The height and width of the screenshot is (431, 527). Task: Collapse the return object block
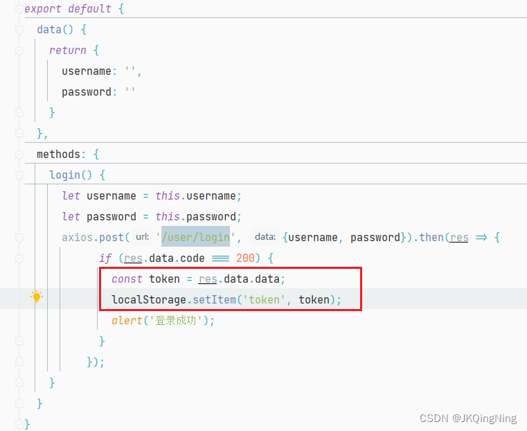[19, 51]
